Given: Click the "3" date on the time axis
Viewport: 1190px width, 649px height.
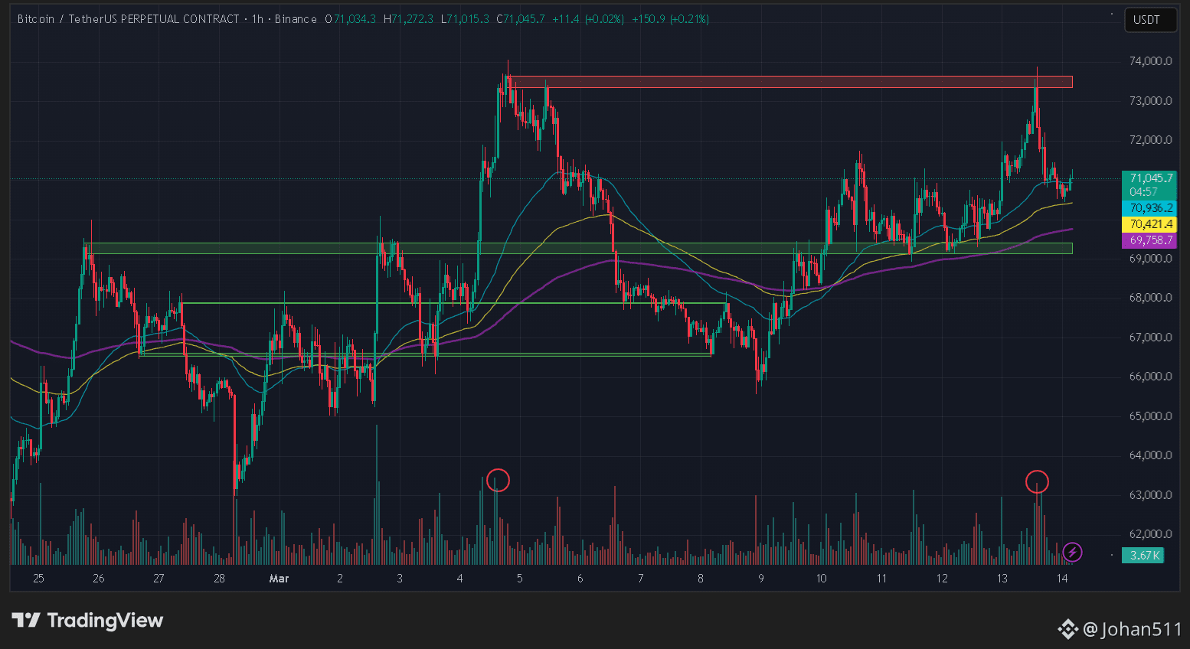Looking at the screenshot, I should click(400, 579).
